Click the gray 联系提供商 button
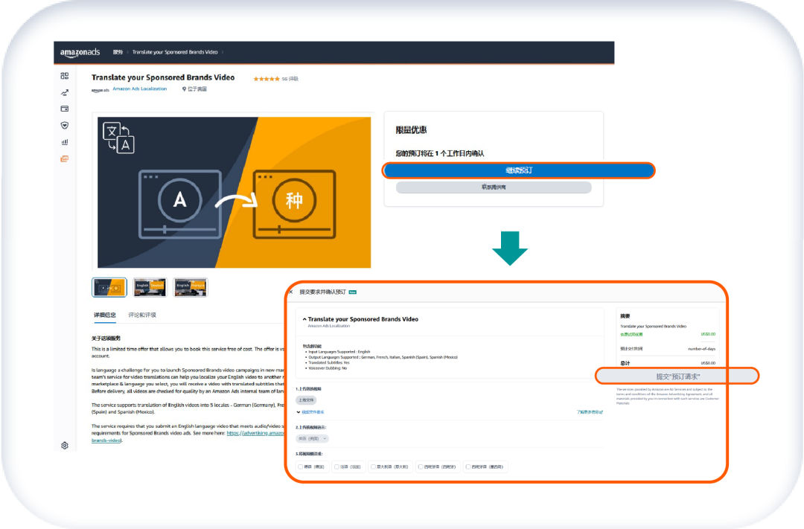This screenshot has height=529, width=804. (494, 187)
